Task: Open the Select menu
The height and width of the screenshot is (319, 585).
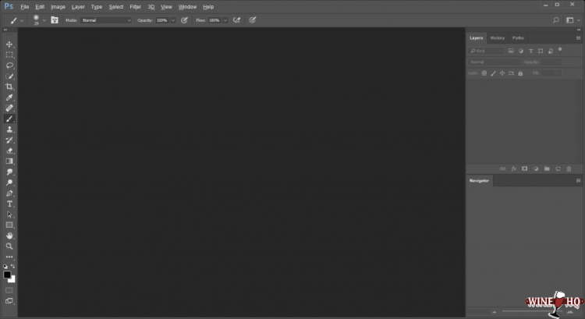Action: click(x=116, y=7)
